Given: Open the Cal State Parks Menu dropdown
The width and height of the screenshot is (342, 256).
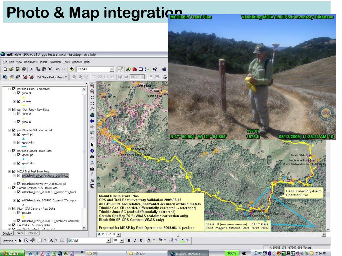Looking at the screenshot, I should tap(52, 77).
